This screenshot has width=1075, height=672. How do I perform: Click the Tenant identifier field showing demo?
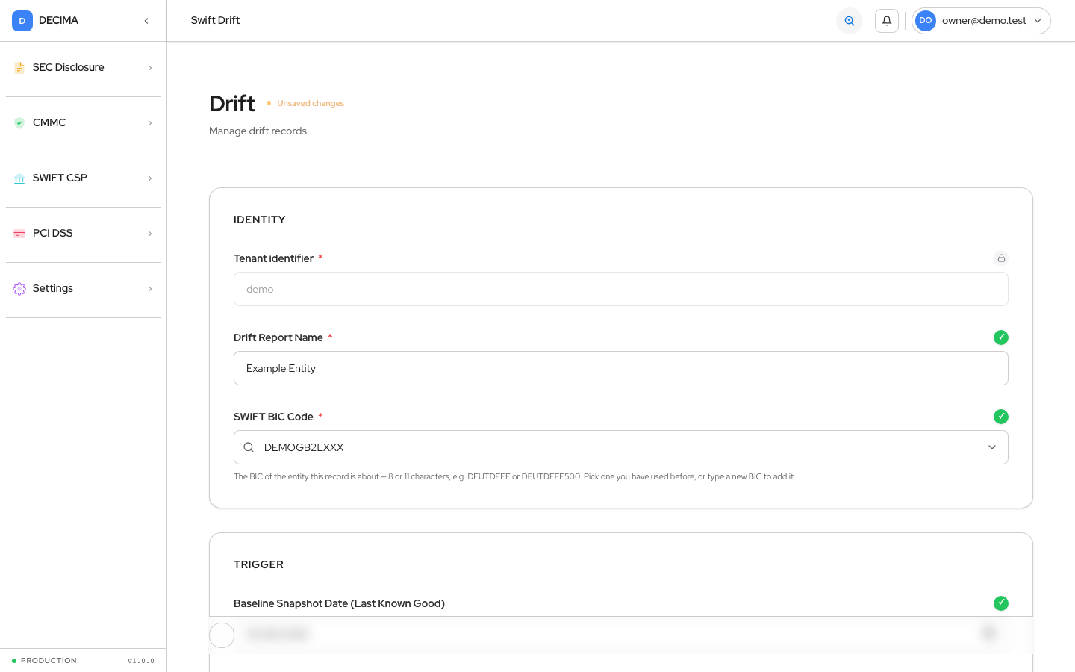[621, 289]
